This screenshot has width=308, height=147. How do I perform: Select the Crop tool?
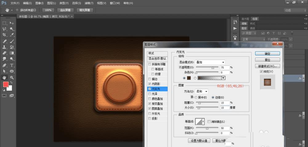click(4, 35)
